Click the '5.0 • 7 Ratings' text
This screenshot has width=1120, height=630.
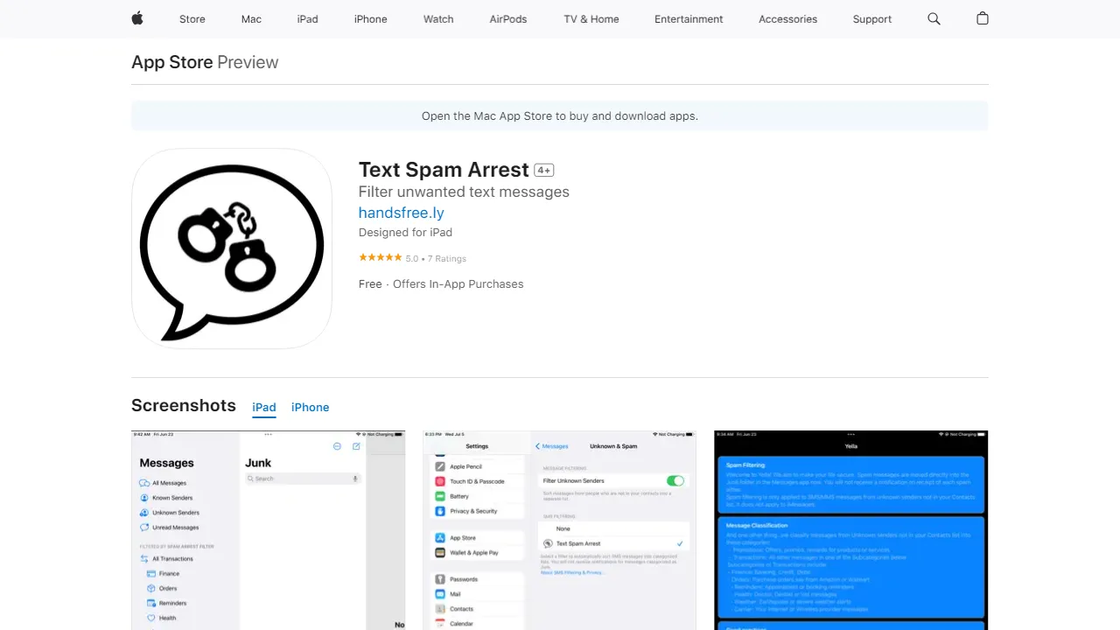coord(436,259)
